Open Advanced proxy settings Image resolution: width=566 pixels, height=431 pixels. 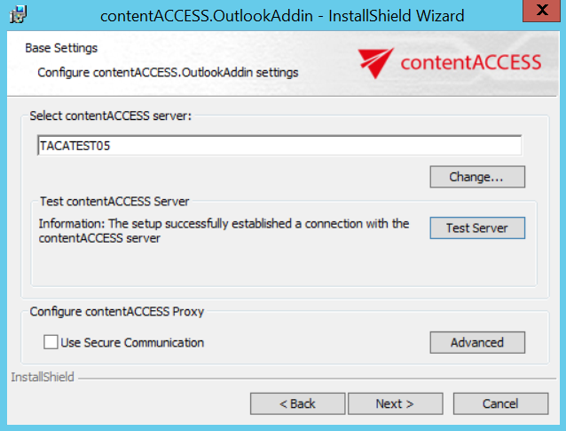pos(476,342)
